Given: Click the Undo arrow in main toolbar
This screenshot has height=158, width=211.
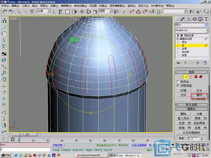Looking at the screenshot, I should 5,12.
